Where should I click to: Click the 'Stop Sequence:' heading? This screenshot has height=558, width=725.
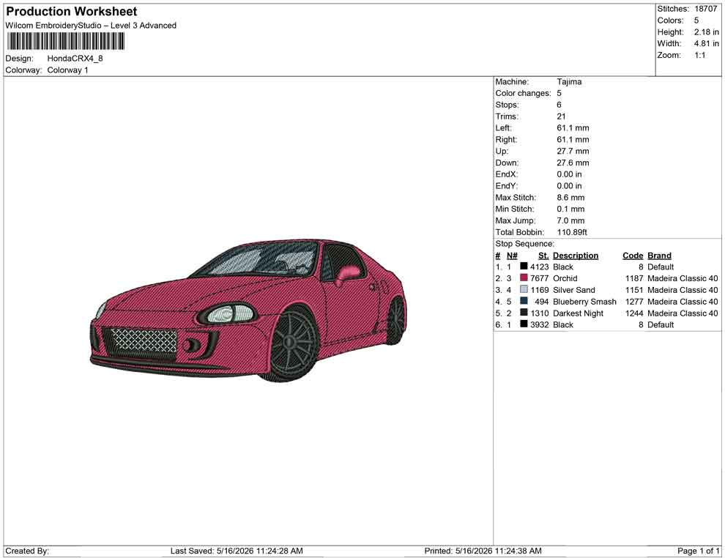pos(525,244)
